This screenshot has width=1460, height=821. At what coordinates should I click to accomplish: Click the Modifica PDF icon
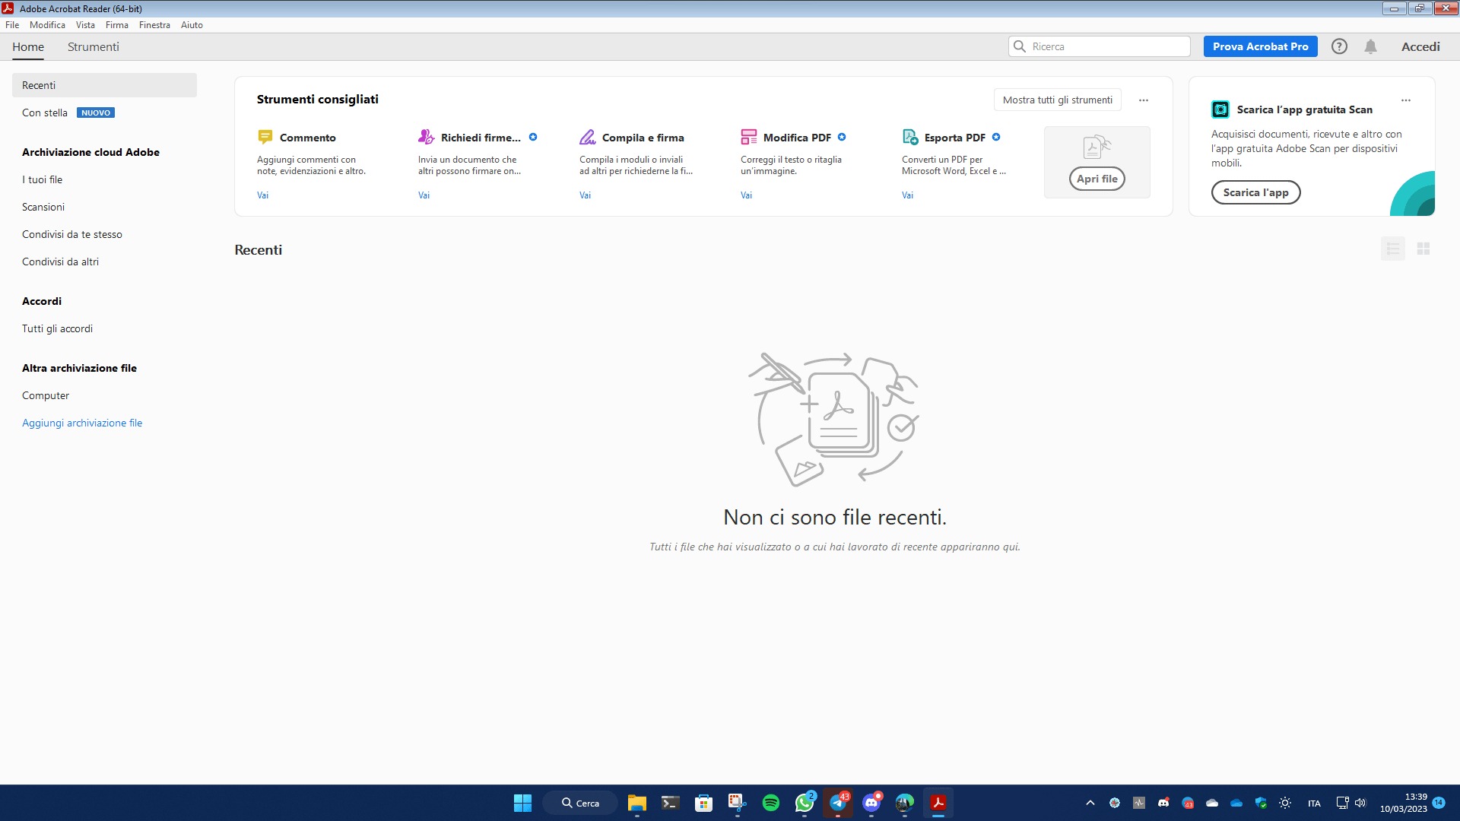pyautogui.click(x=748, y=137)
